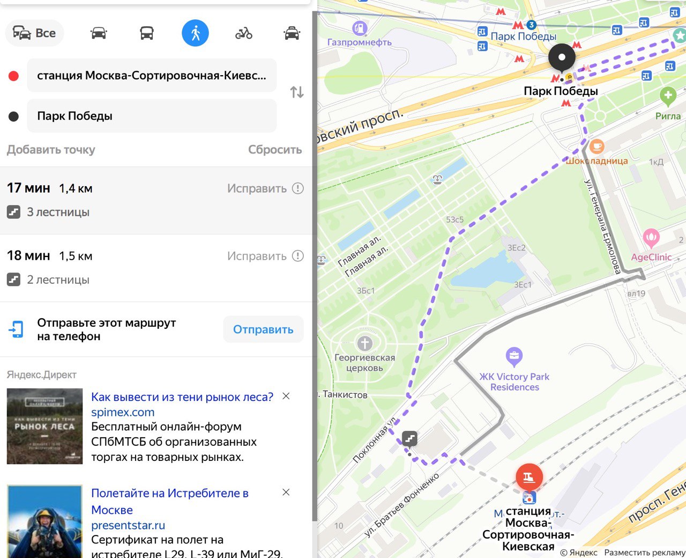The width and height of the screenshot is (686, 558).
Task: Choose the 17 мин 1,4 км route
Action: tap(155, 200)
